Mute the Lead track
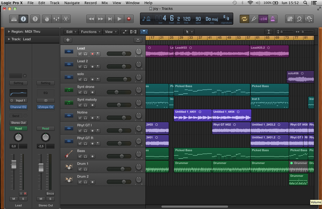 (80, 54)
